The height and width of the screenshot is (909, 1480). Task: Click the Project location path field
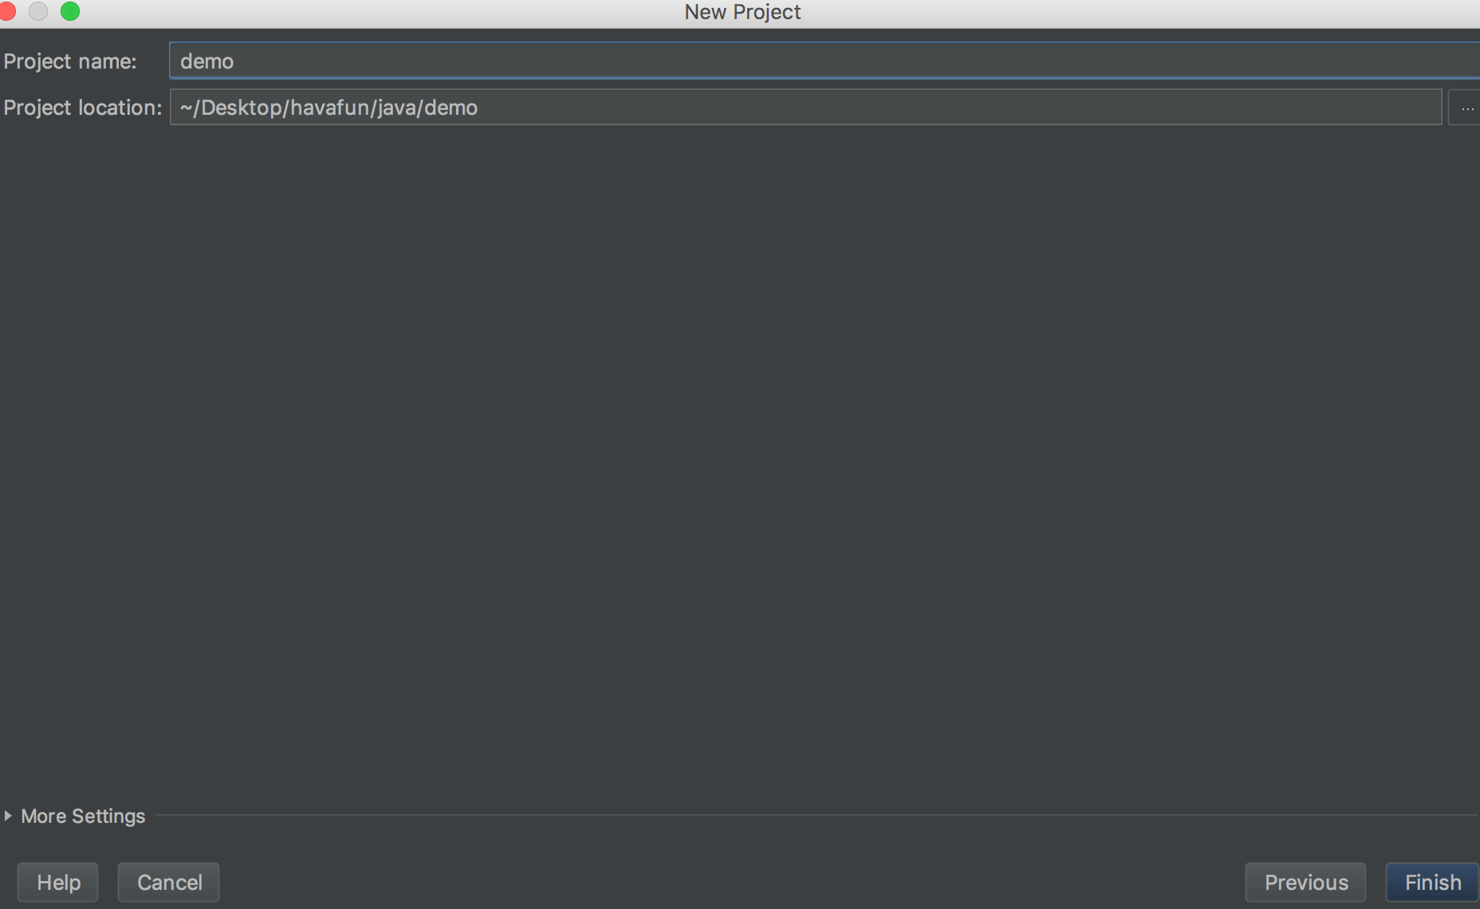click(x=805, y=107)
